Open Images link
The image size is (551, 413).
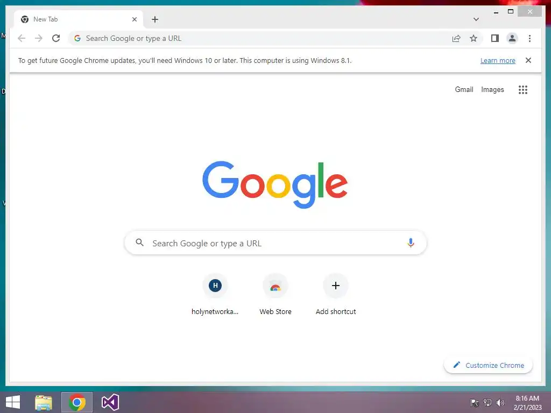click(492, 90)
